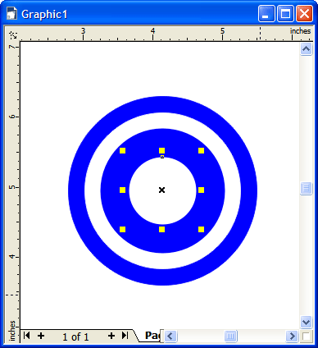
Task: Click the vertical scrollbar down arrow
Action: point(306,323)
